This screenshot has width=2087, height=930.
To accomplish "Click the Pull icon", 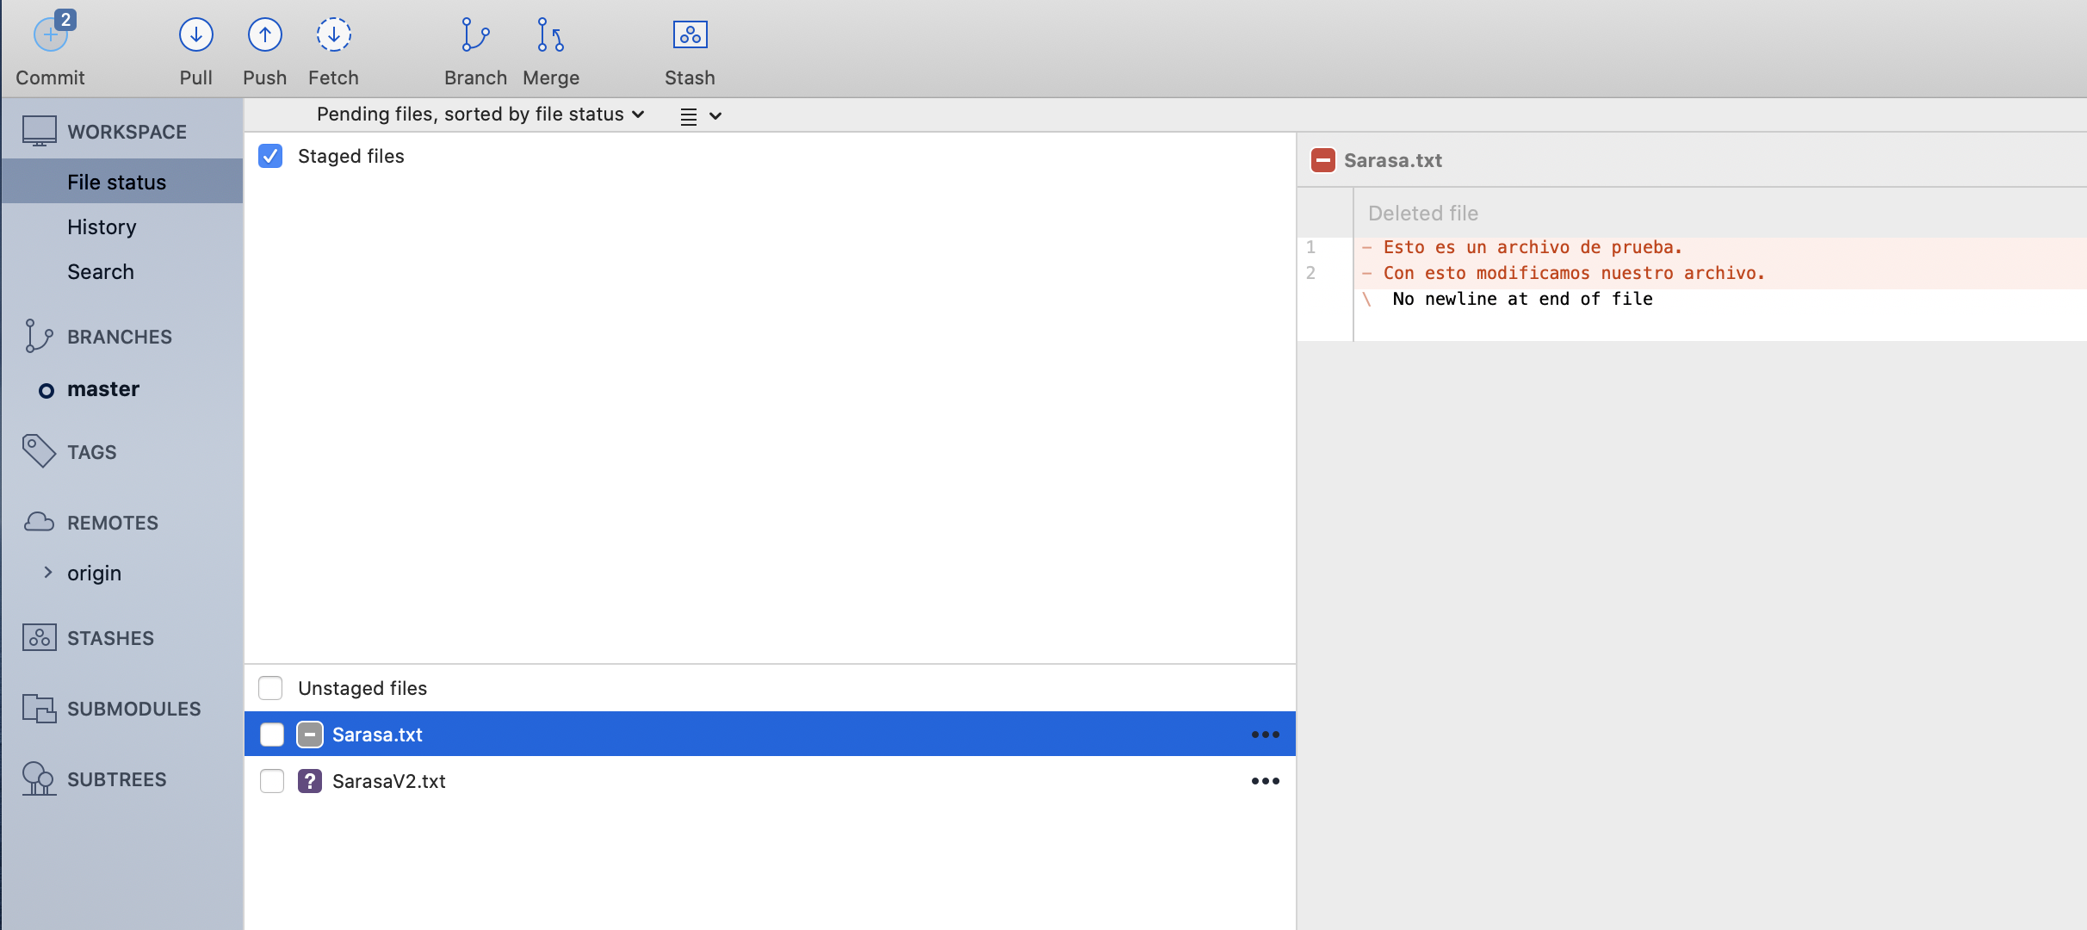I will pyautogui.click(x=195, y=35).
